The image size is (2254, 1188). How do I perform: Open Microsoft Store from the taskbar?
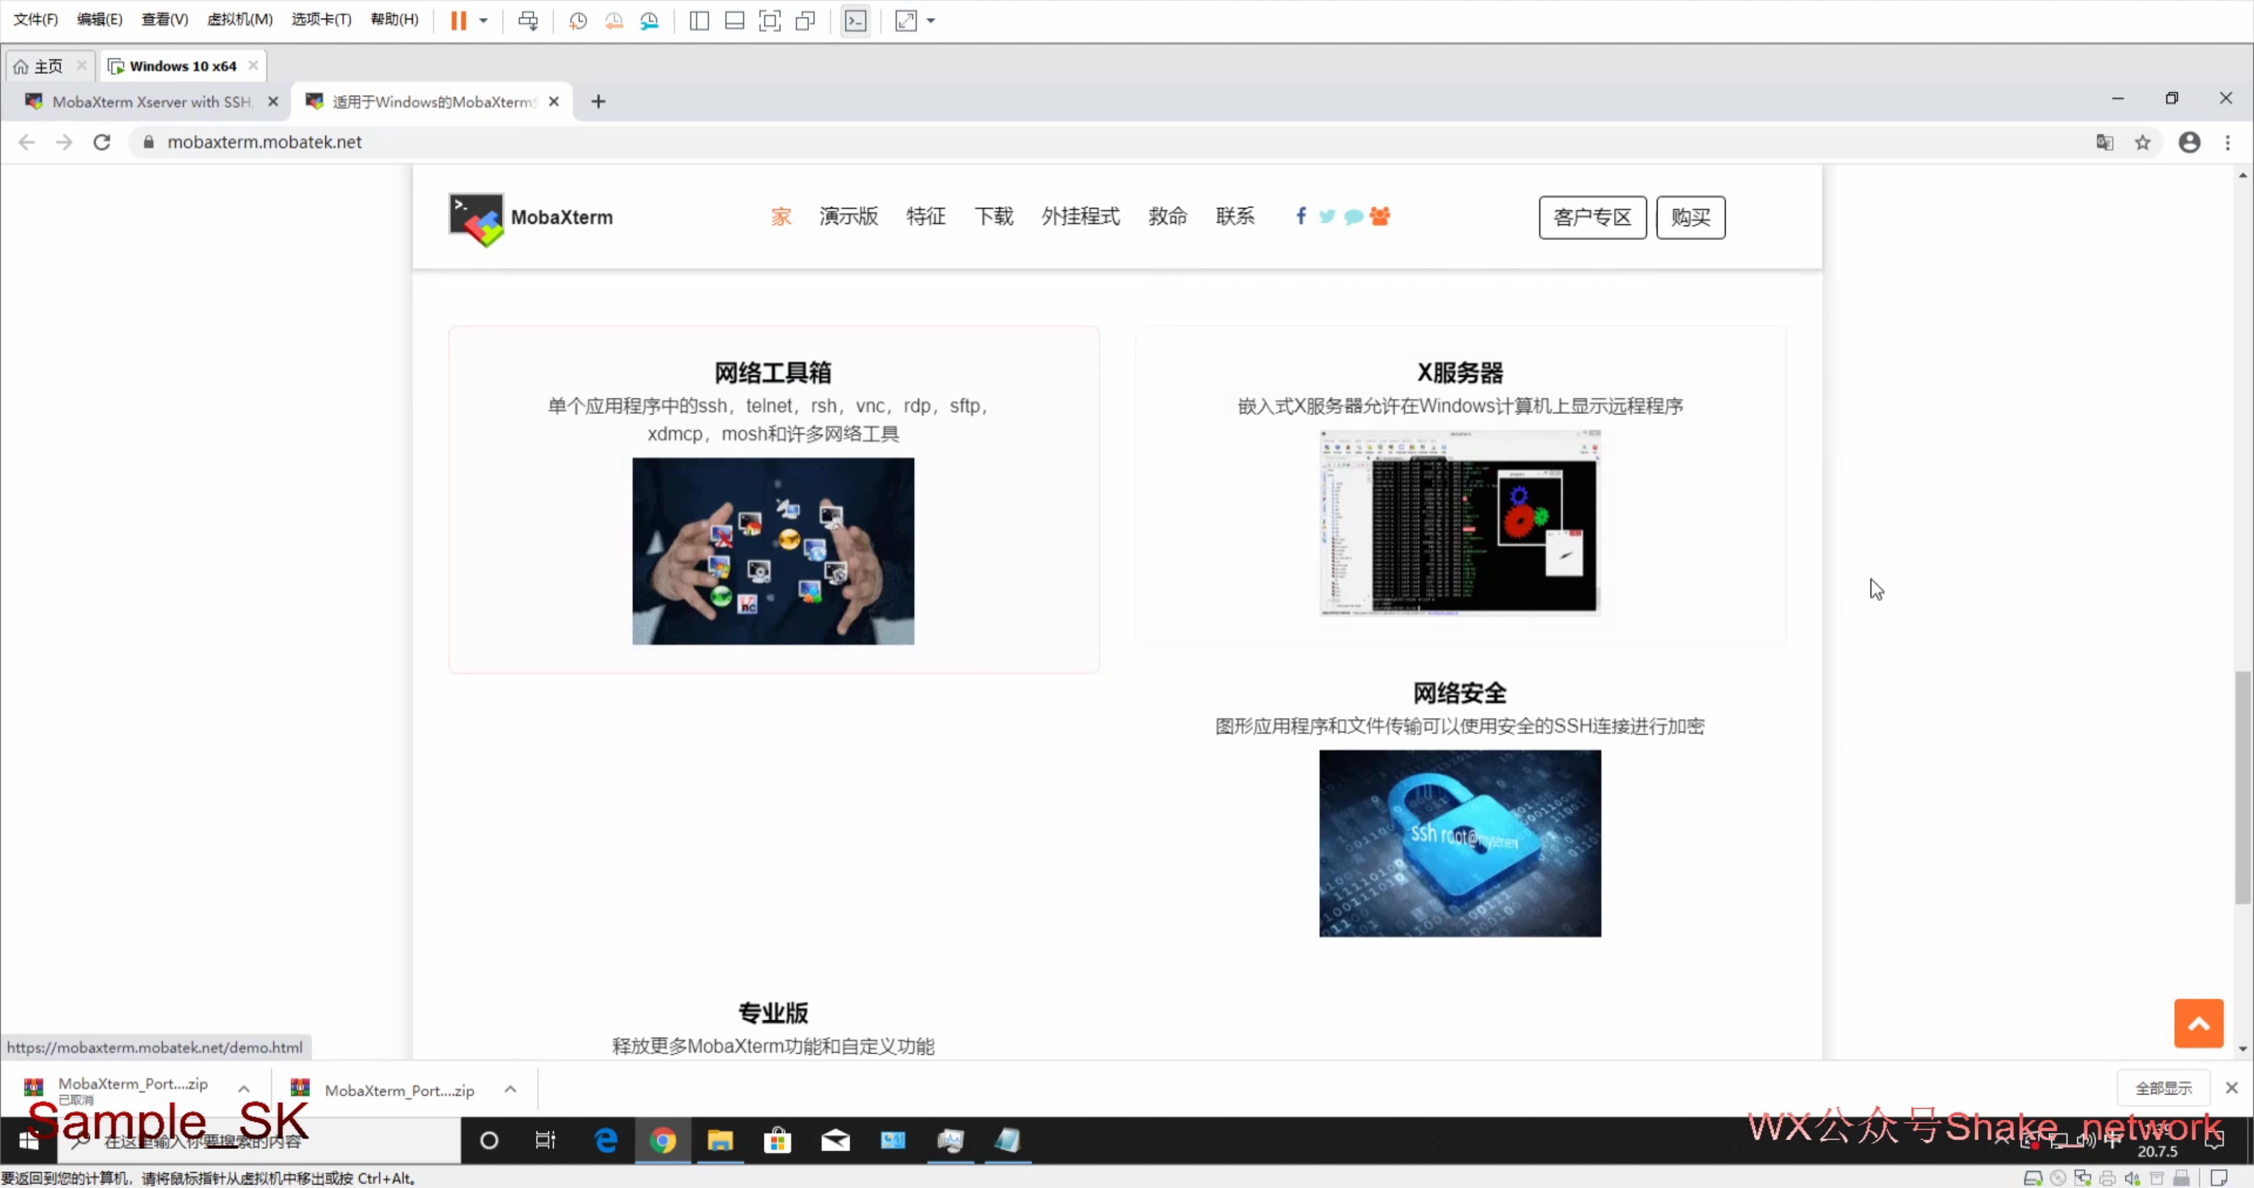click(778, 1141)
